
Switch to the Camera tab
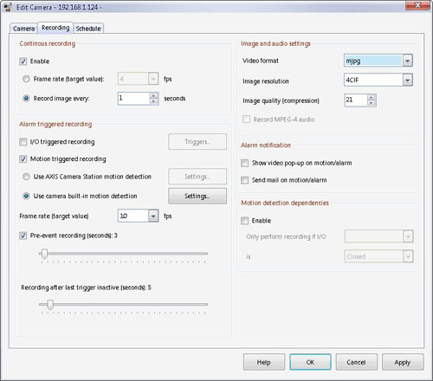click(x=23, y=29)
